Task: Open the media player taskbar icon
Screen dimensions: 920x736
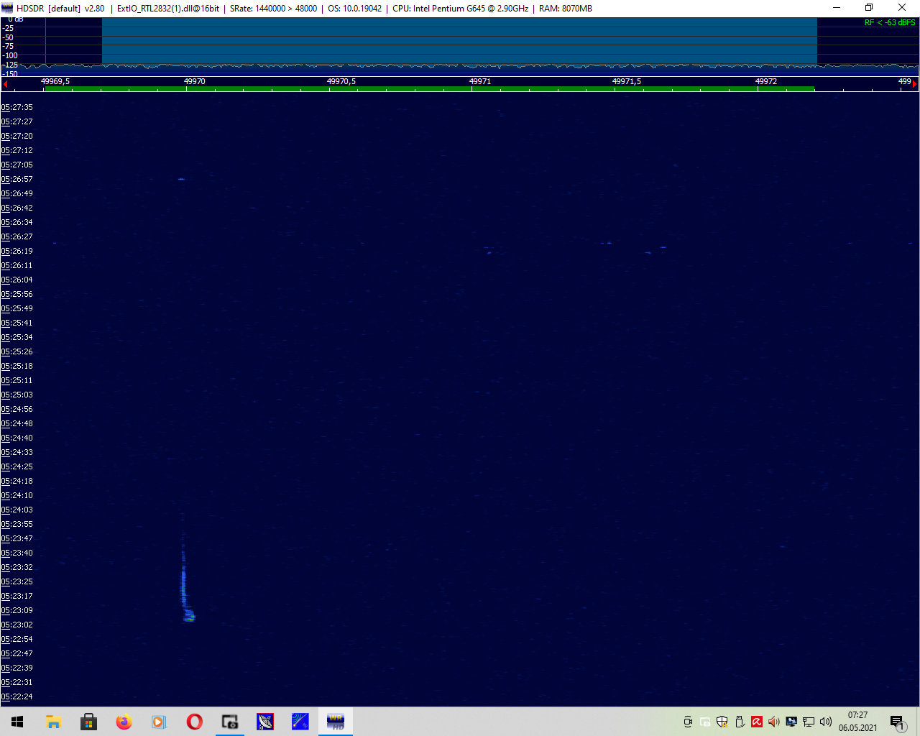Action: click(x=160, y=722)
